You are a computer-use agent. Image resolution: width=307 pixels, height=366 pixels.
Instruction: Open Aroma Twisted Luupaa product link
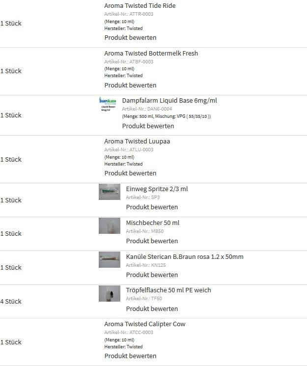[137, 141]
